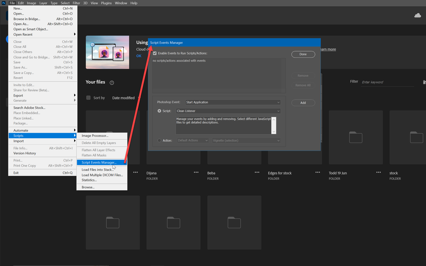This screenshot has height=266, width=426.
Task: Open more options for Todd 19 Jun
Action: 379,173
